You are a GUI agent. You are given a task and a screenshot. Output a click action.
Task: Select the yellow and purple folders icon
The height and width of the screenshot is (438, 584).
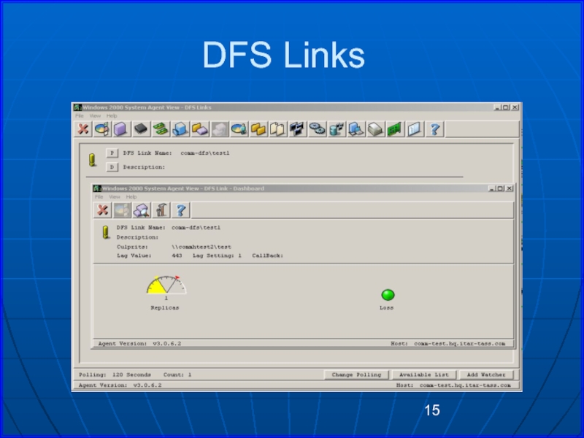[200, 129]
